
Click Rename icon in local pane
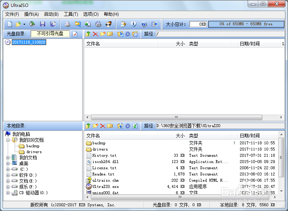tap(110, 126)
